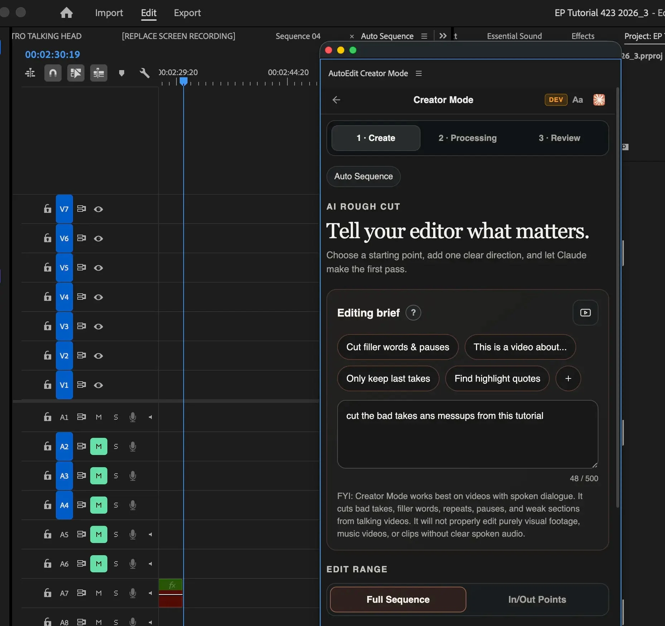This screenshot has width=665, height=626.
Task: Add a new brief preset with plus
Action: point(568,378)
